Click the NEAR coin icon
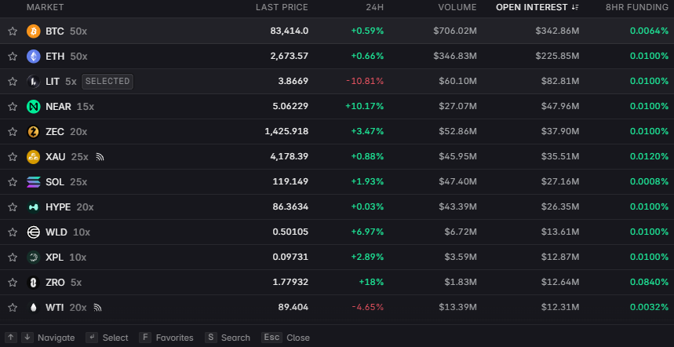The image size is (674, 347). pyautogui.click(x=34, y=107)
